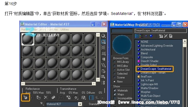
Task: Click the Put Material to Scene icon
Action: (31, 97)
